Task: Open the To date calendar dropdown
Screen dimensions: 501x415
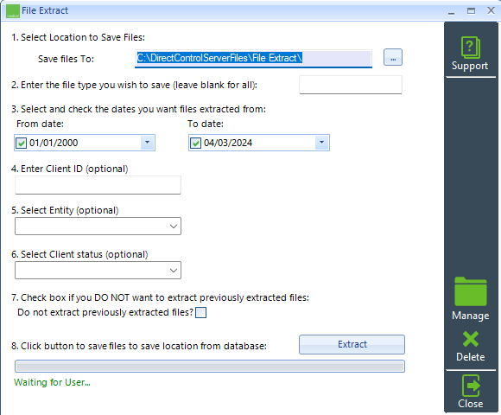Action: pyautogui.click(x=321, y=143)
